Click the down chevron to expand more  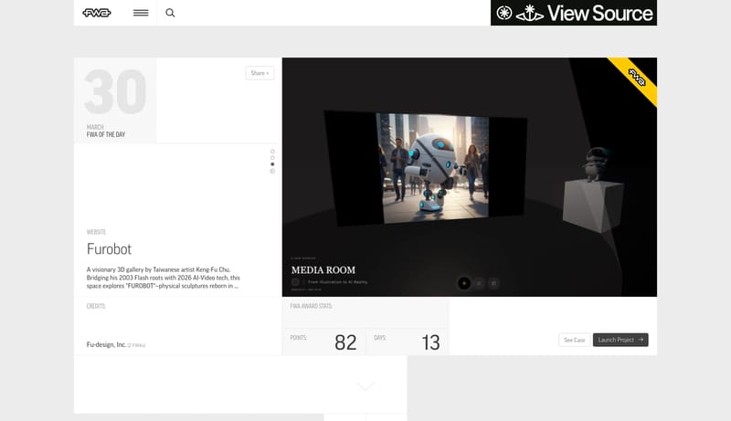coord(366,386)
